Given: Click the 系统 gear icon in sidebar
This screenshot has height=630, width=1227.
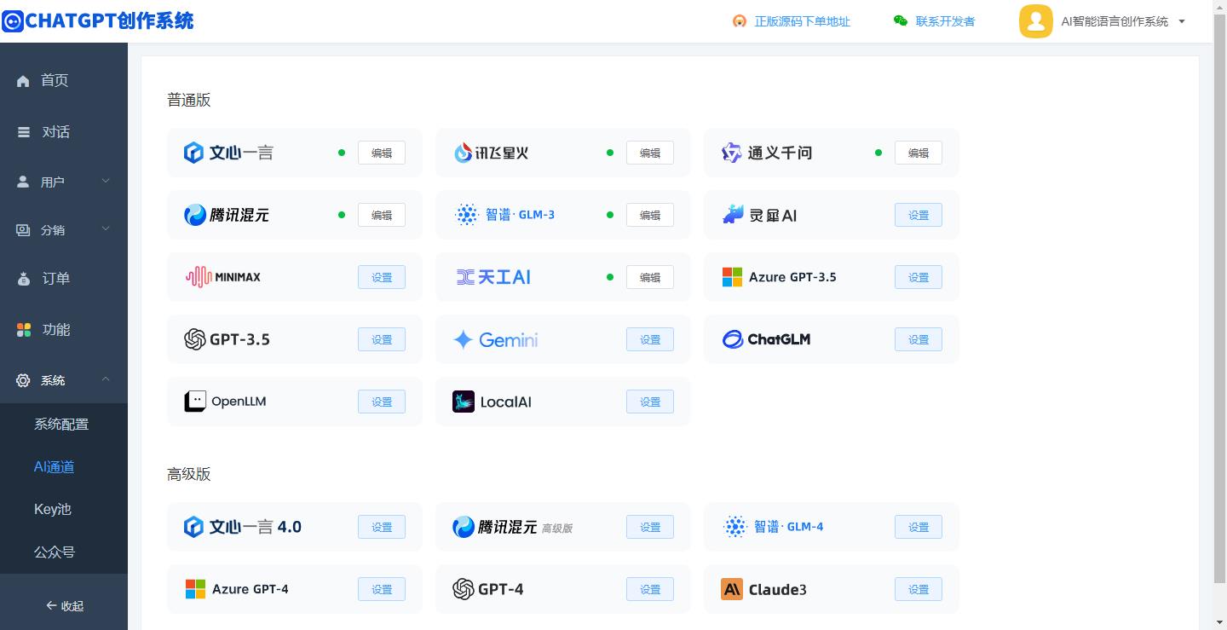Looking at the screenshot, I should click(x=23, y=380).
